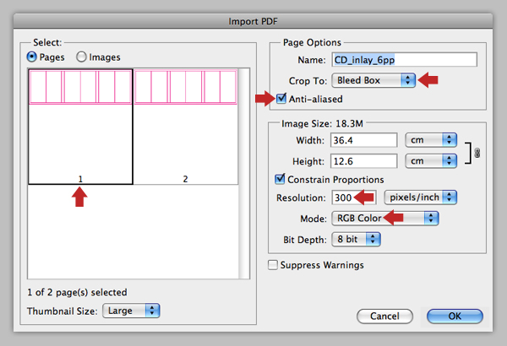Viewport: 507px width, 346px height.
Task: Enable Suppress Warnings checkbox
Action: (x=273, y=265)
